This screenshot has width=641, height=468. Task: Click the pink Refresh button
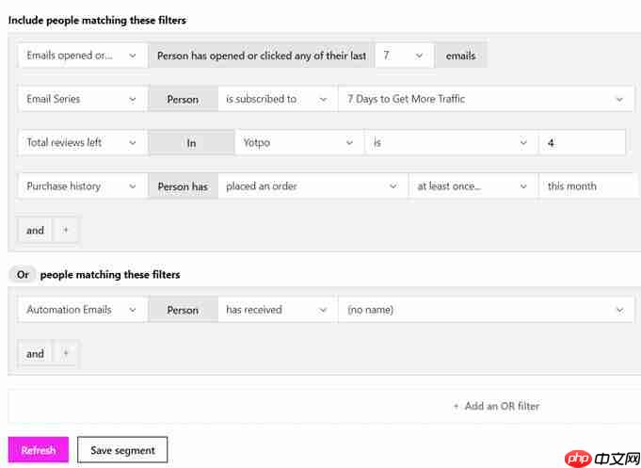[x=39, y=450]
